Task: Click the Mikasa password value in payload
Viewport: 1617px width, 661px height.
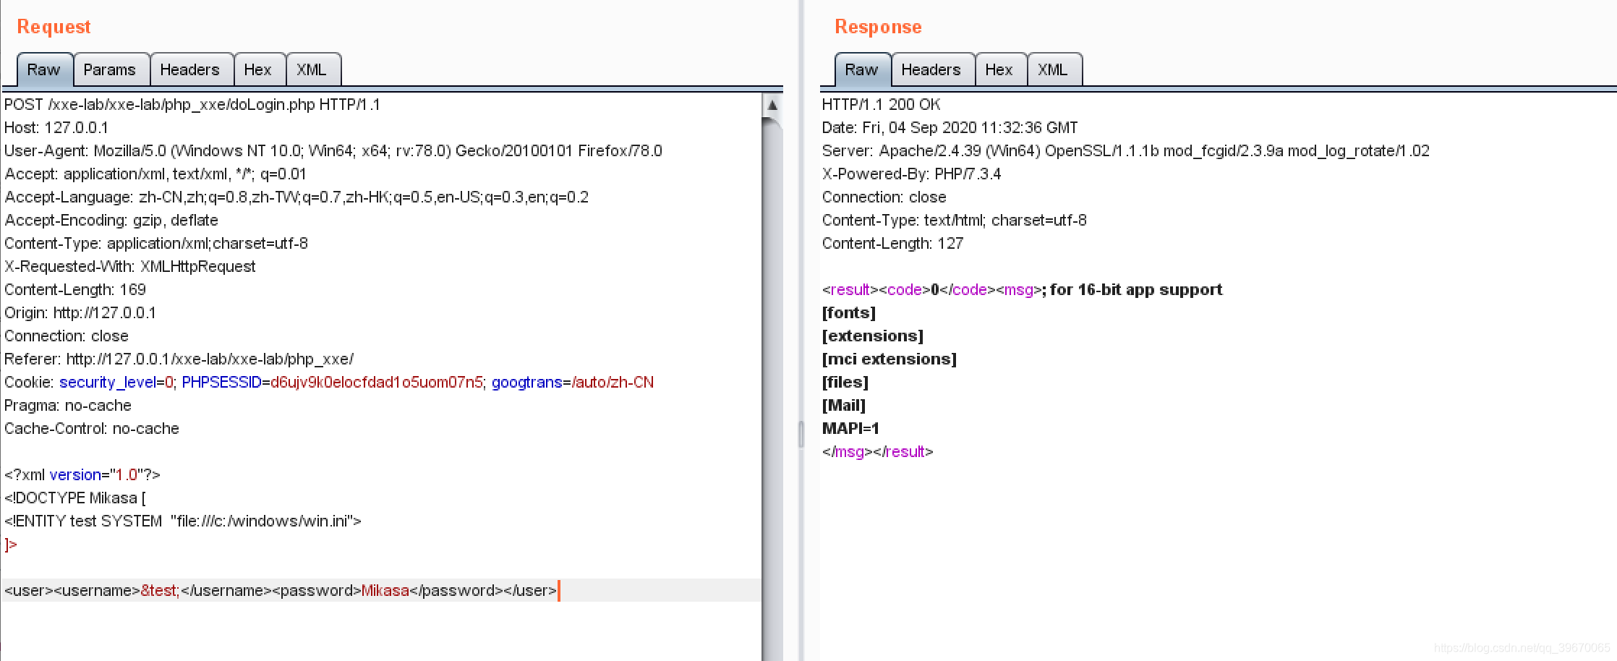Action: coord(385,591)
